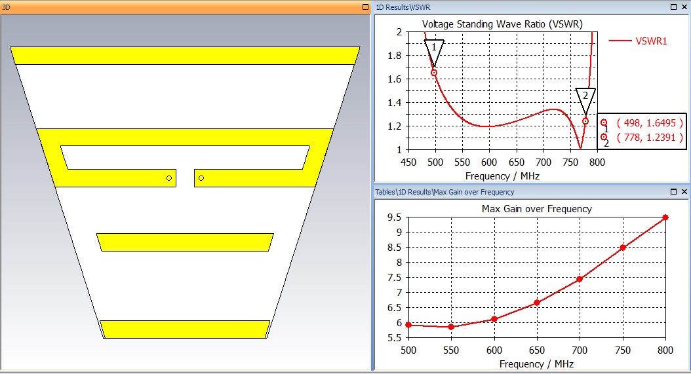Close the 1D Results VSWR panel
The height and width of the screenshot is (374, 691).
pyautogui.click(x=684, y=7)
